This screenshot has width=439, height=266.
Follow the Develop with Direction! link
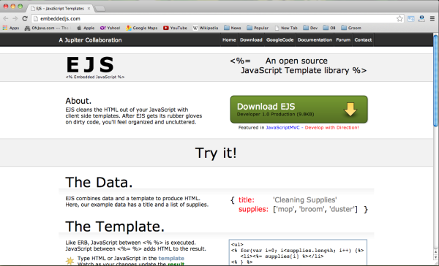[331, 128]
